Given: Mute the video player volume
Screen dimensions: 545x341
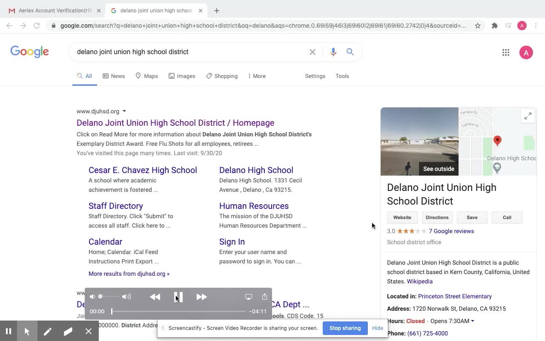Looking at the screenshot, I should pyautogui.click(x=92, y=297).
